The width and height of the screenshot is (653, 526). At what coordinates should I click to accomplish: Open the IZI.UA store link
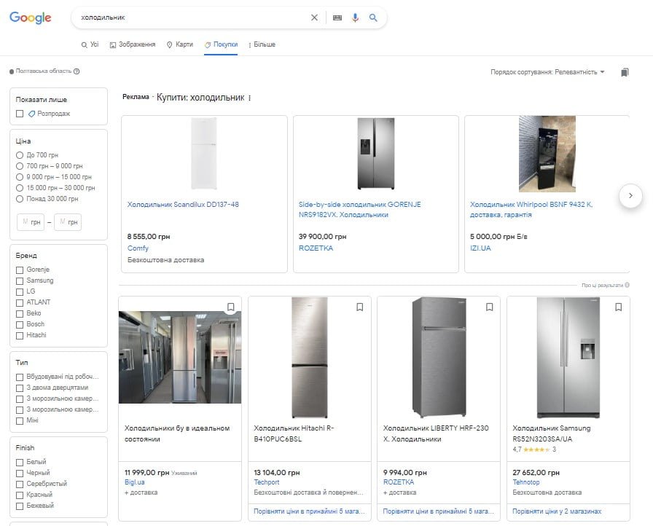[x=480, y=248]
